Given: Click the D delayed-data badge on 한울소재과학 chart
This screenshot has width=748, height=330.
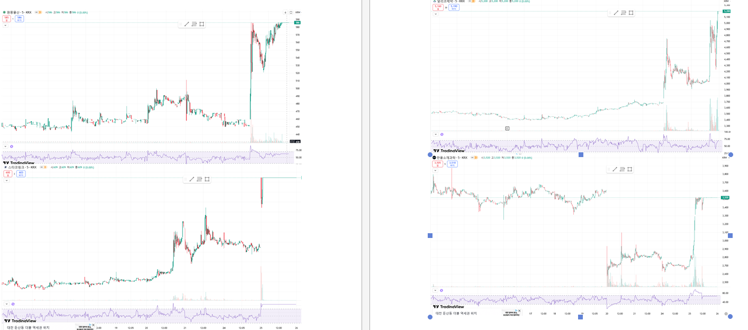Looking at the screenshot, I should [475, 158].
